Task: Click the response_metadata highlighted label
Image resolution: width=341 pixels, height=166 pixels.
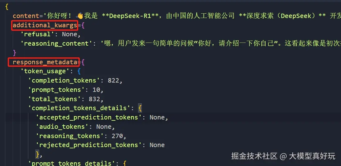Action: (45, 62)
